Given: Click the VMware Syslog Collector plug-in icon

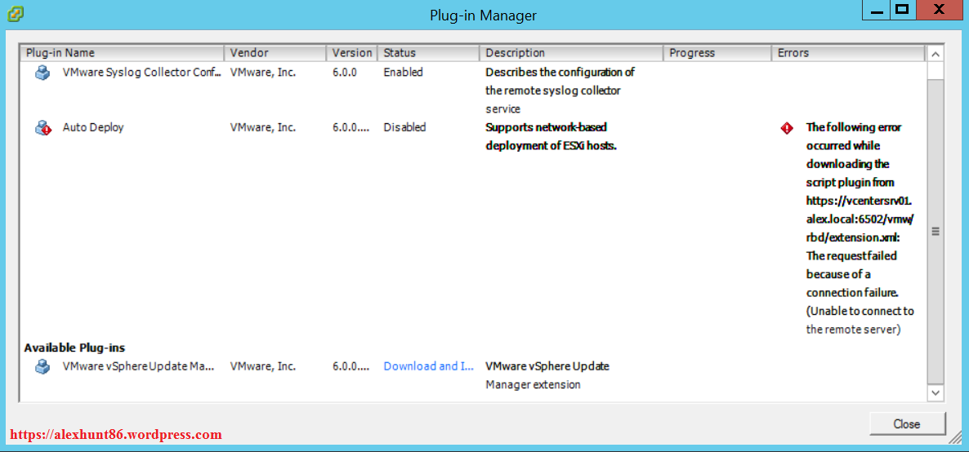Looking at the screenshot, I should tap(42, 73).
